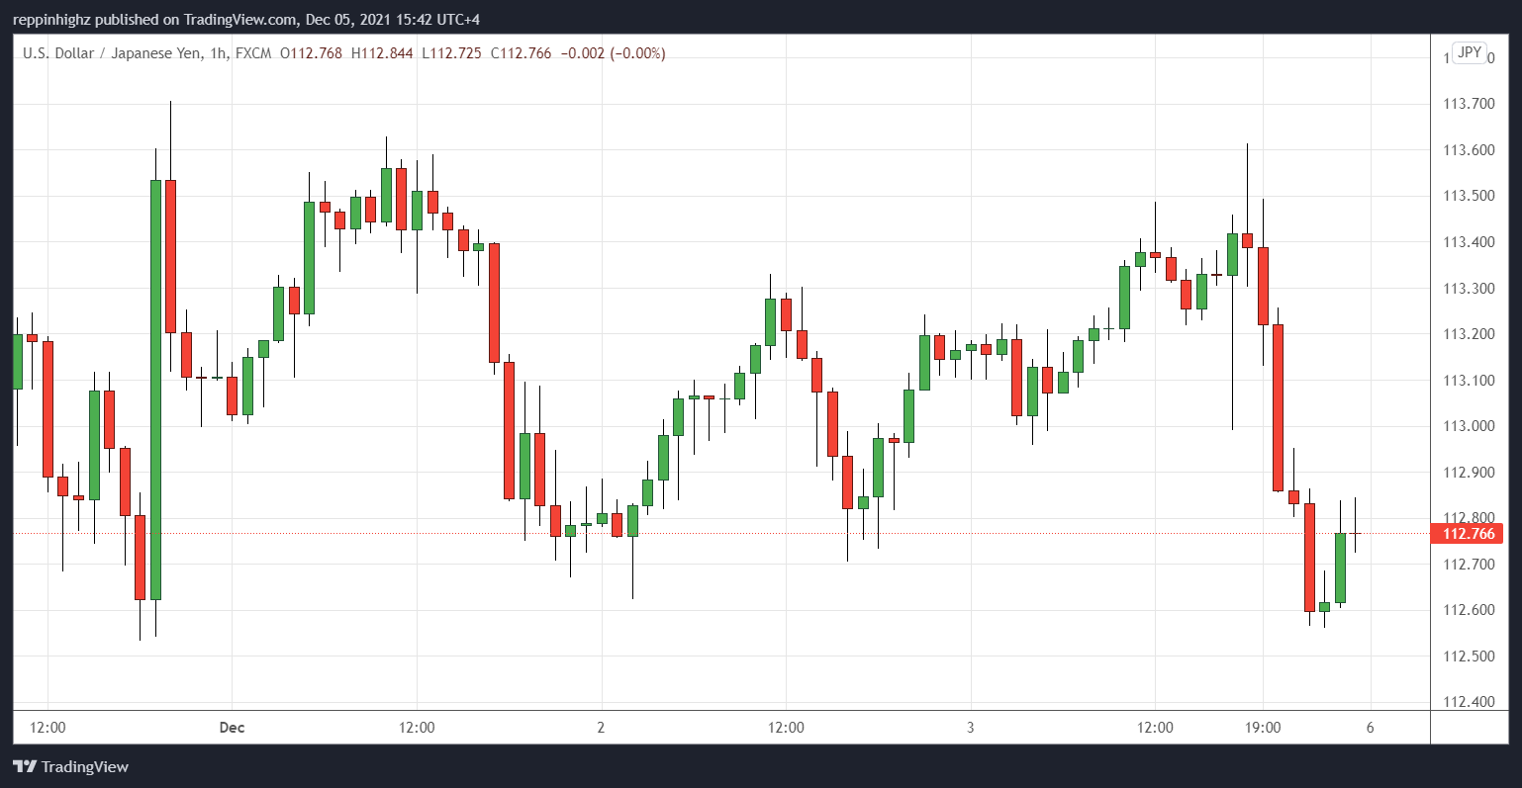The height and width of the screenshot is (788, 1522).
Task: Select the current price label 112.766
Action: pos(1468,534)
